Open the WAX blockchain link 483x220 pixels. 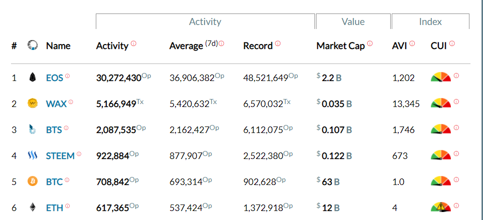[56, 104]
